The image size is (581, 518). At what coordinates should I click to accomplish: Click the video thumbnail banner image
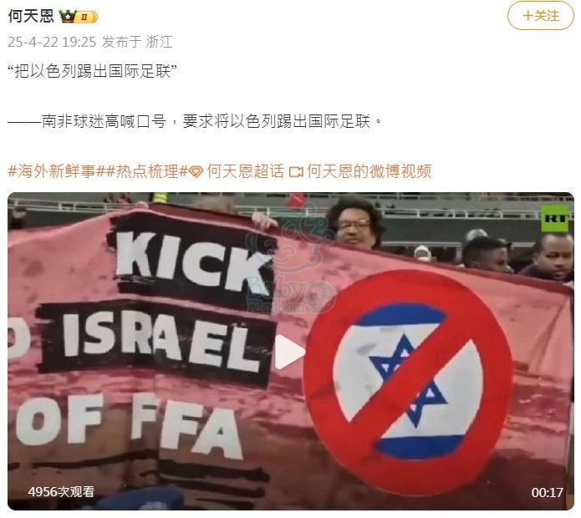(x=291, y=351)
